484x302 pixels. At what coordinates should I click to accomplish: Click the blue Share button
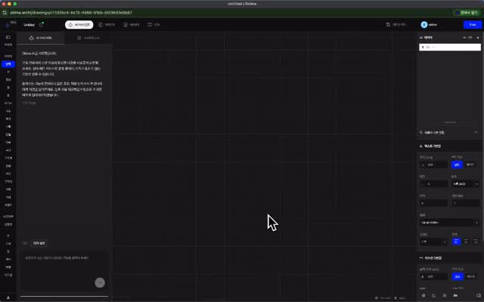472,25
